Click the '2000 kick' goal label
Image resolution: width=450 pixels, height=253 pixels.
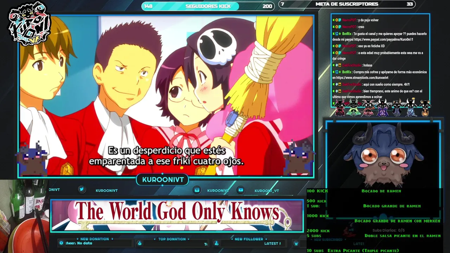coord(318,231)
